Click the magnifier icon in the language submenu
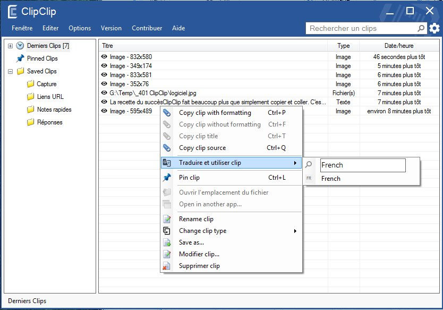This screenshot has width=443, height=310. 309,164
